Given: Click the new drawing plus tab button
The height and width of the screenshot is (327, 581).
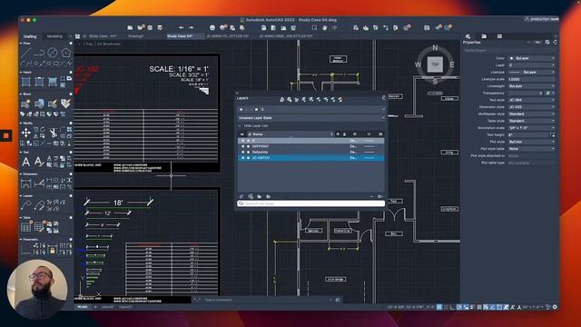Looking at the screenshot, I should (84, 36).
